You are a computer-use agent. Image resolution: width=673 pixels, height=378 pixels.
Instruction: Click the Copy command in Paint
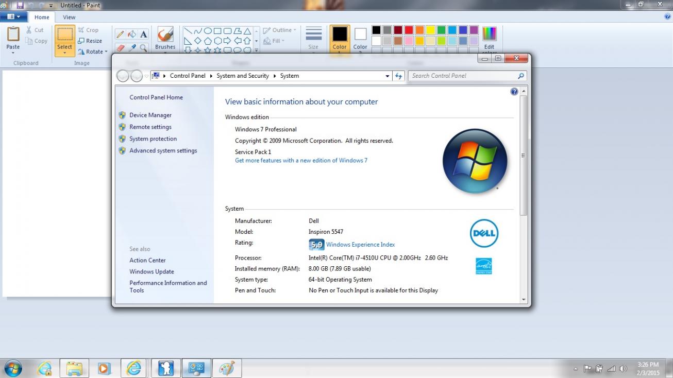click(x=36, y=41)
